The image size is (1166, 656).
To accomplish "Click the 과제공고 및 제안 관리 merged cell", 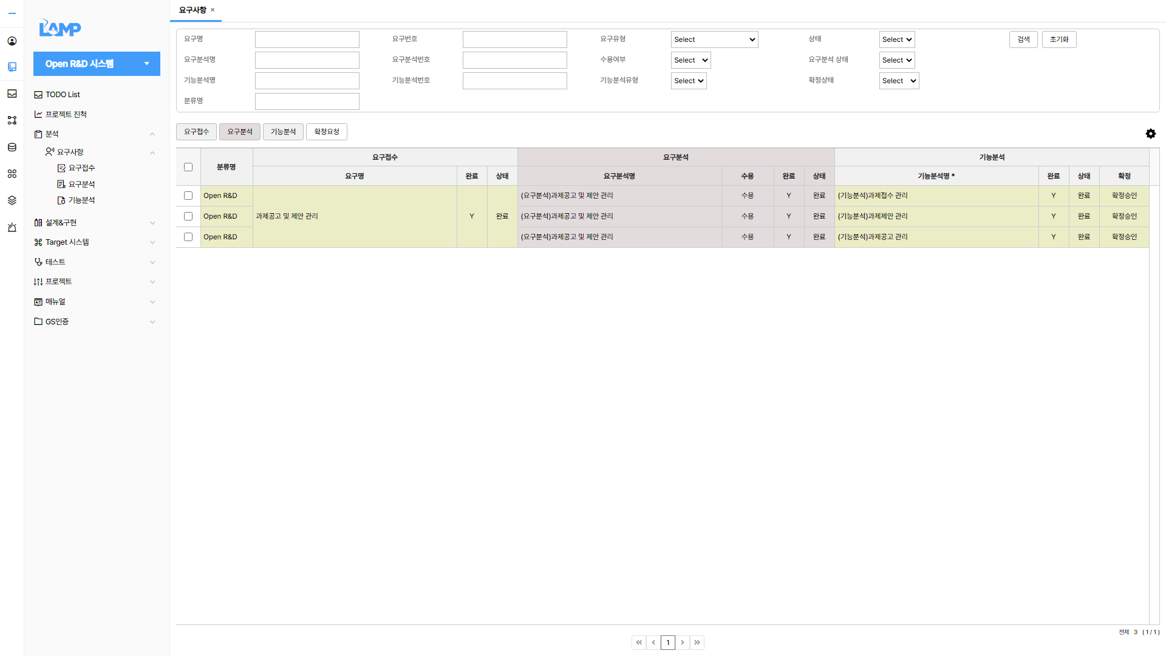I will click(355, 216).
